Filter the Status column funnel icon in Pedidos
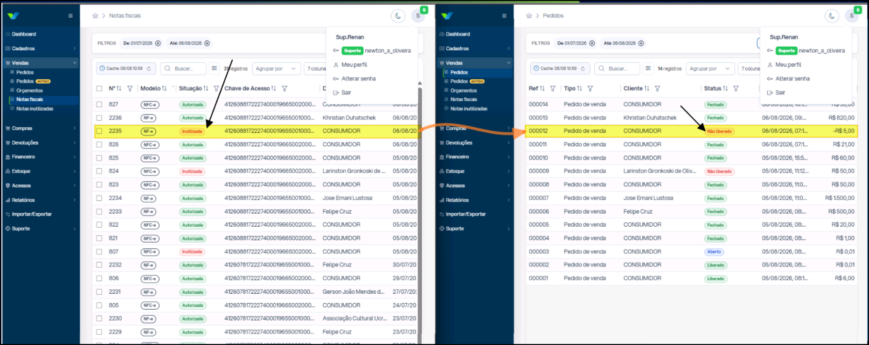Viewport: 869px width, 345px height. (x=736, y=88)
